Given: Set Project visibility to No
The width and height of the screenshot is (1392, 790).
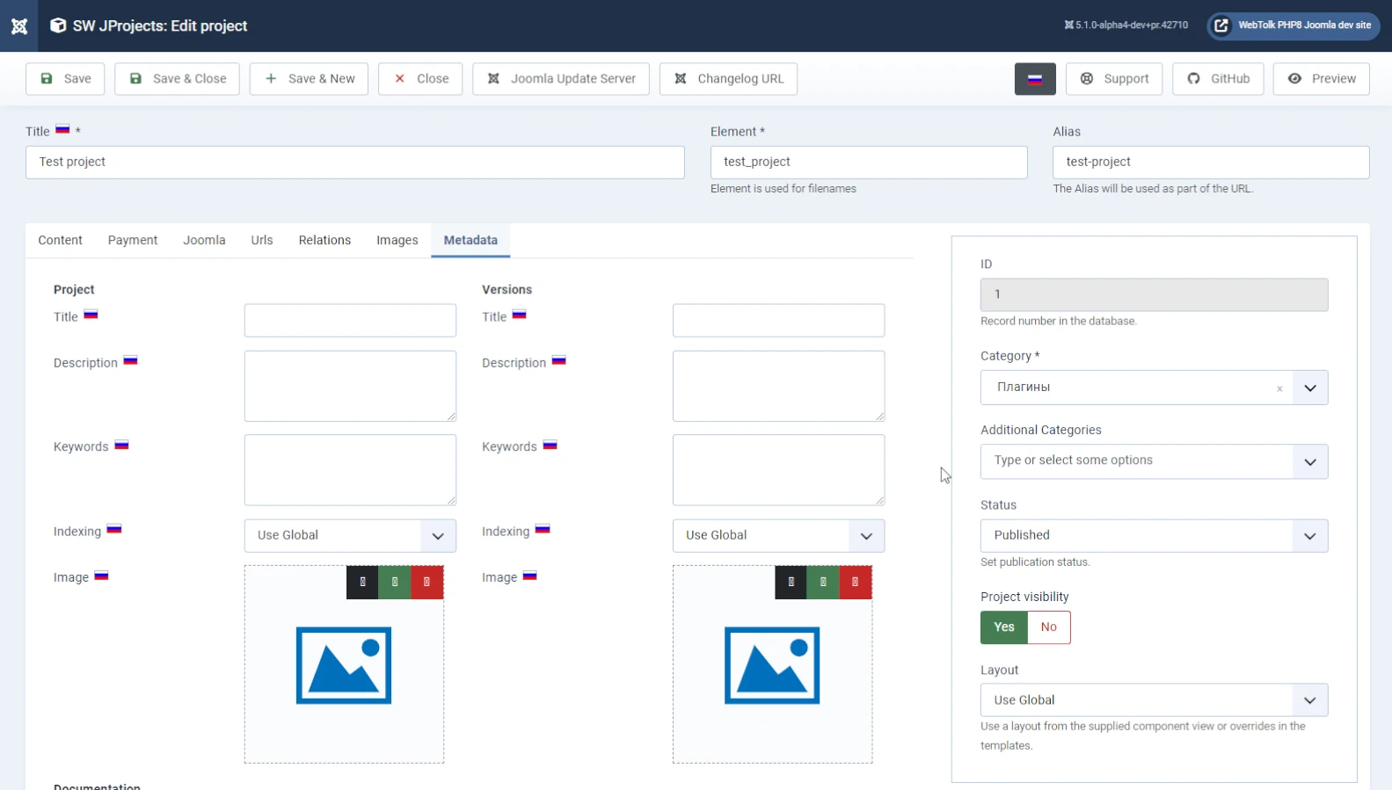Looking at the screenshot, I should click(1049, 627).
